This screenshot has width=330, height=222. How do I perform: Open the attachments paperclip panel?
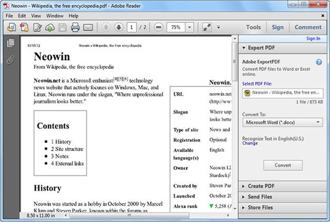10,60
